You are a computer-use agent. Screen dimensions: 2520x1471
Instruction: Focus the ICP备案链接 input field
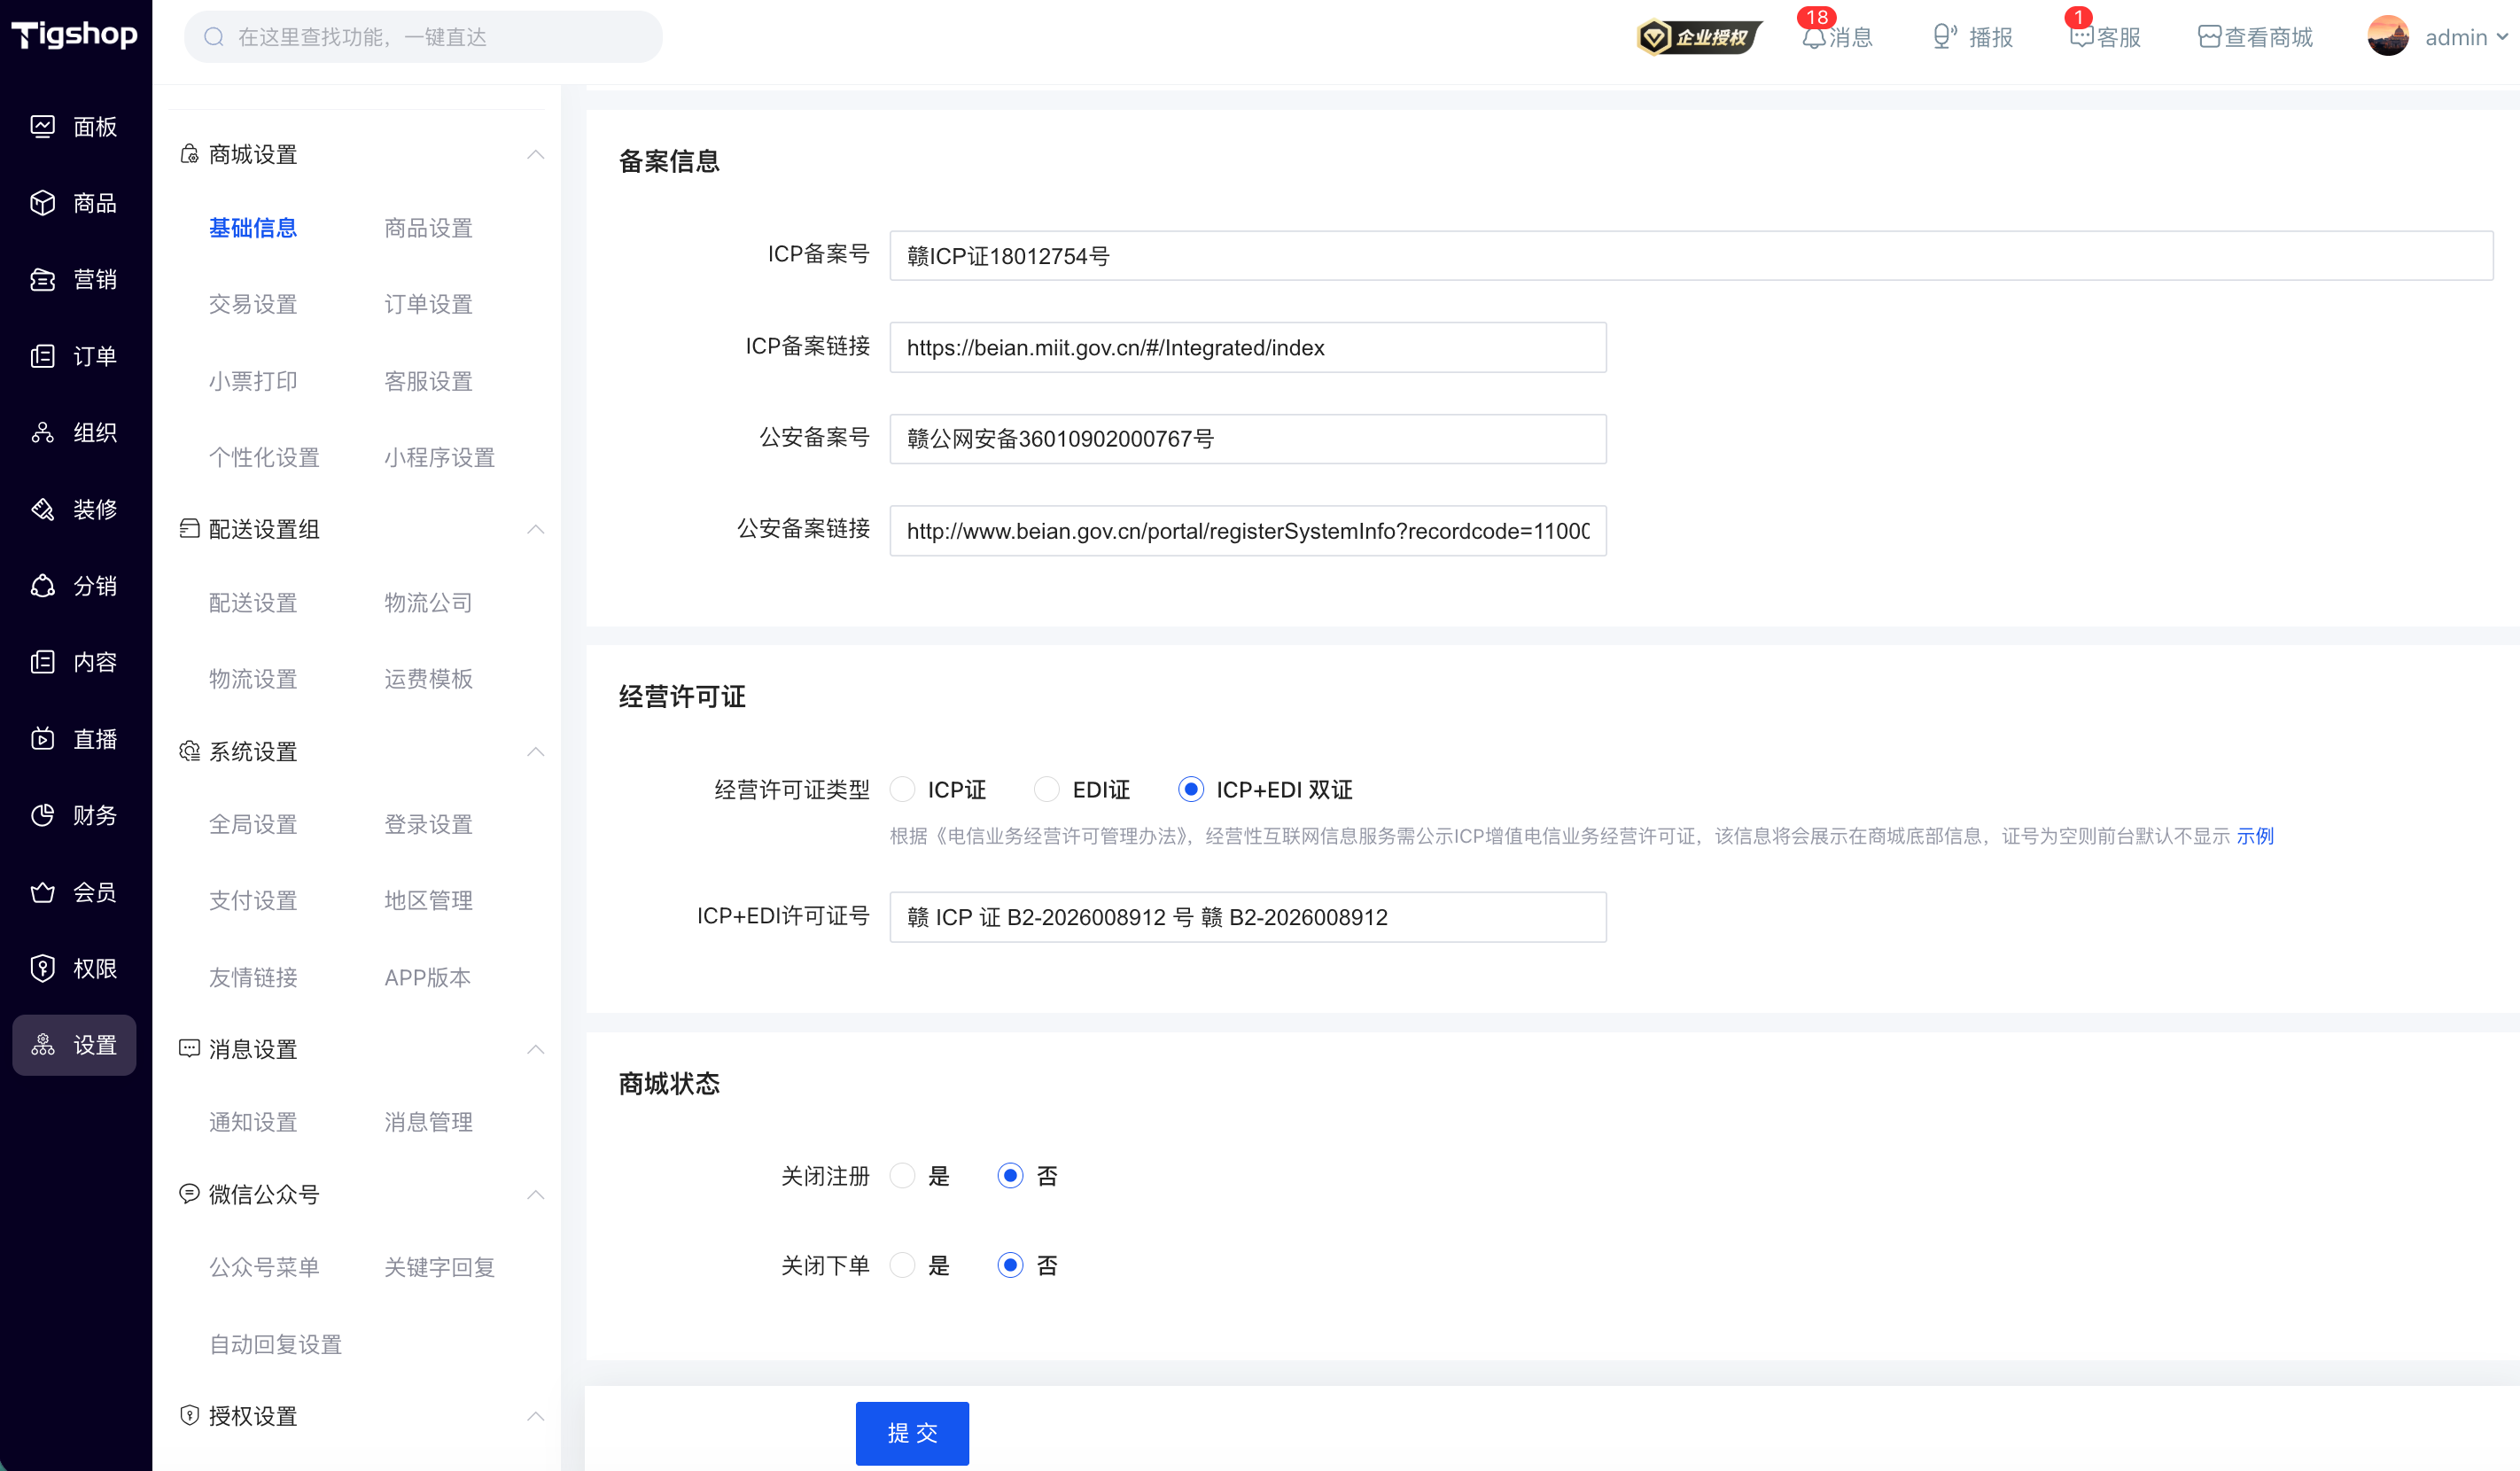[1248, 348]
